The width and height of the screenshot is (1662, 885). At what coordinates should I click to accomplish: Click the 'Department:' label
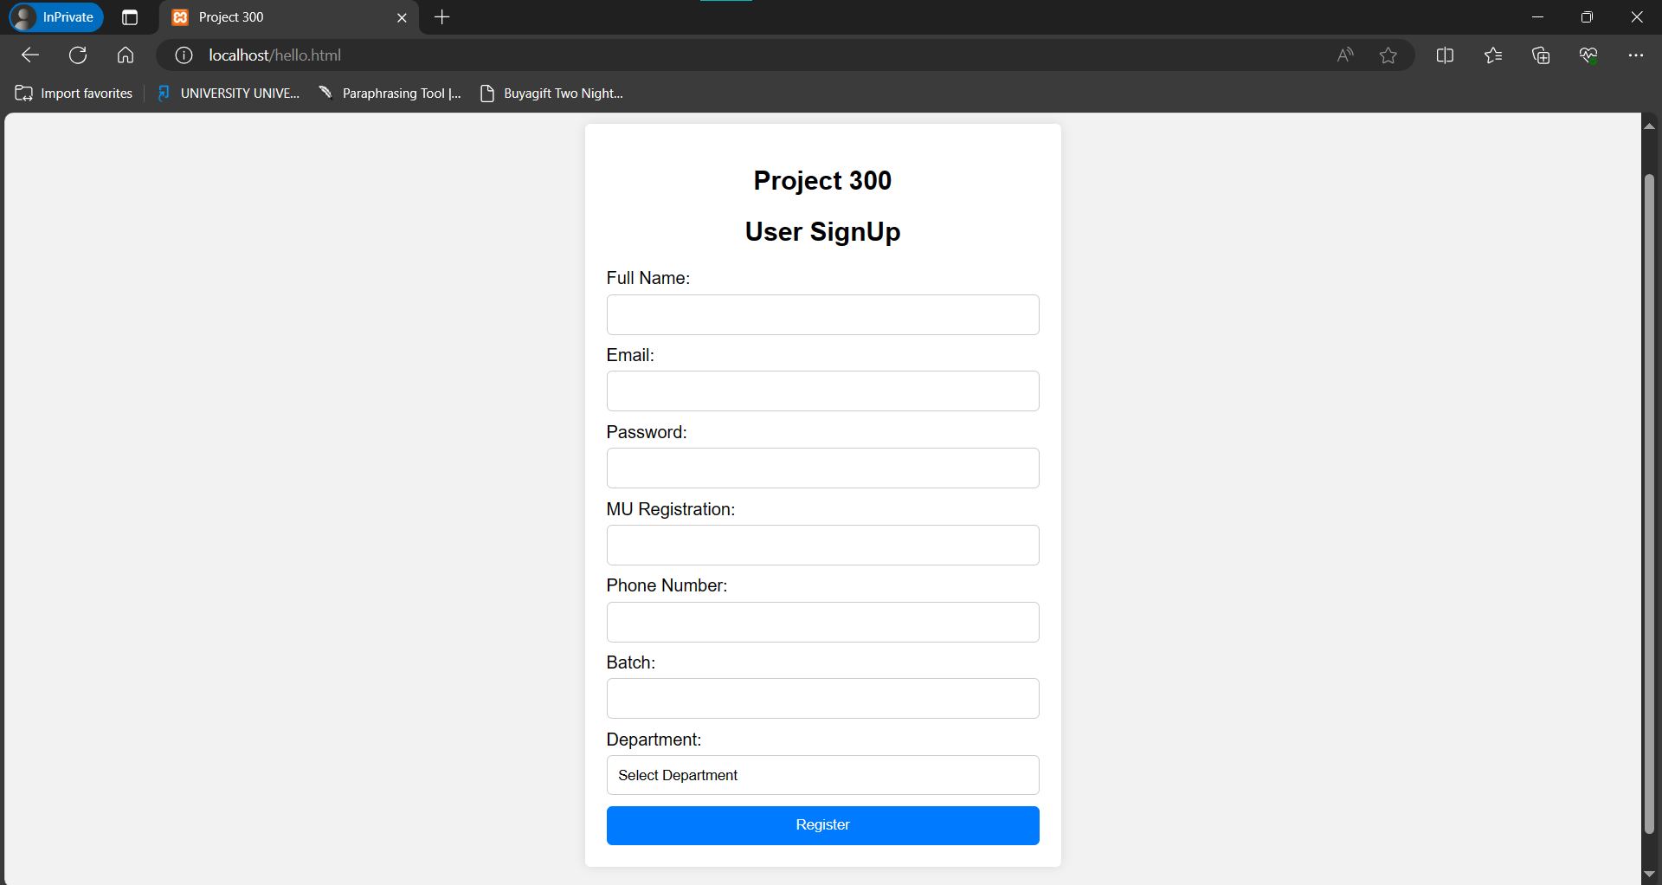pos(654,740)
